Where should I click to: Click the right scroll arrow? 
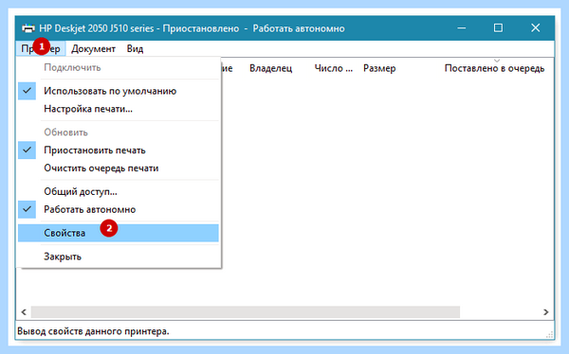tap(546, 312)
